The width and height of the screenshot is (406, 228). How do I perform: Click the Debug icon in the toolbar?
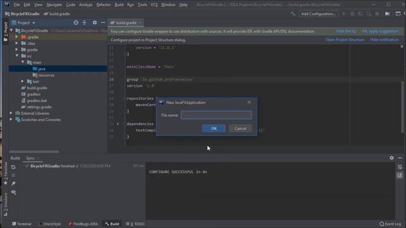point(352,14)
